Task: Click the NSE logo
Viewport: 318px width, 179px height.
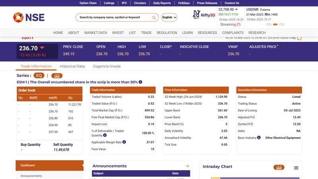Action: (x=29, y=17)
